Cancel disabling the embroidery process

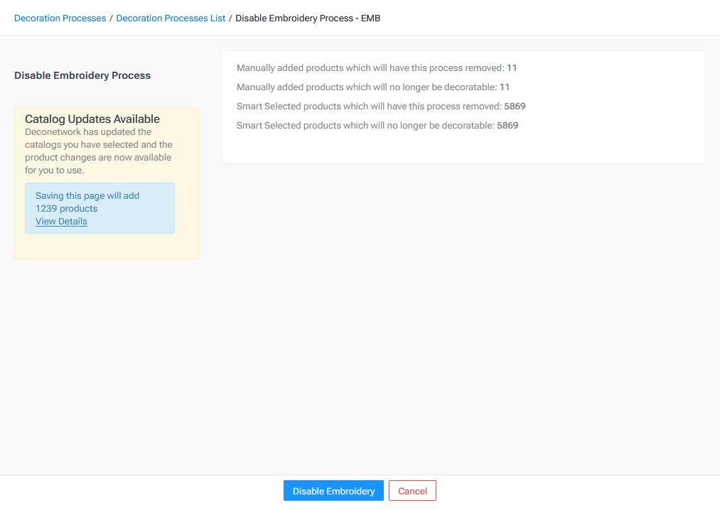412,491
